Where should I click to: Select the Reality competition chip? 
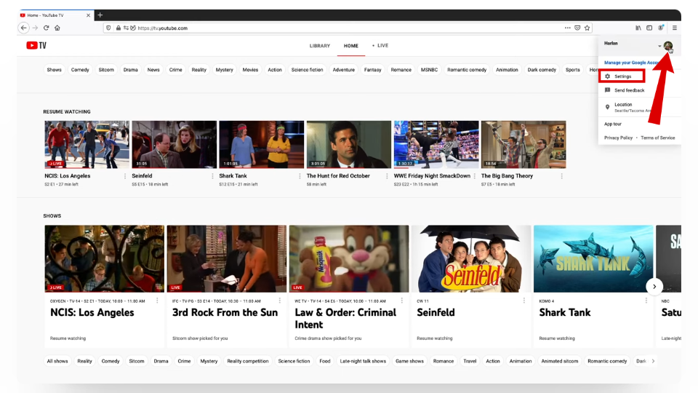tap(247, 361)
